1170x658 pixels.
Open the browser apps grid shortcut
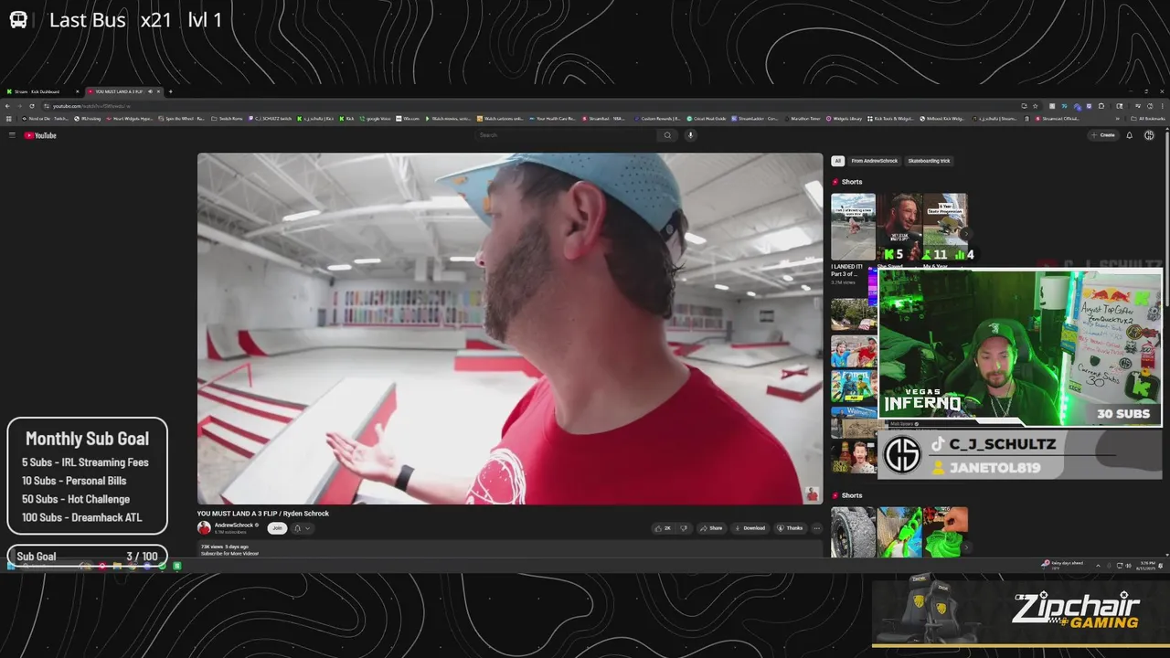9,119
